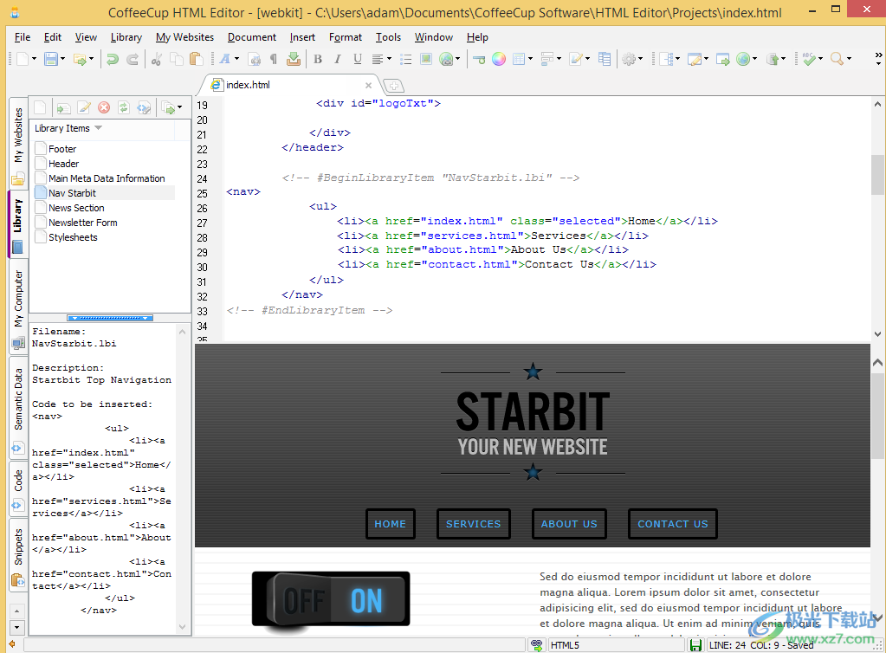This screenshot has height=653, width=886.
Task: Open a new blank tab
Action: click(x=394, y=86)
